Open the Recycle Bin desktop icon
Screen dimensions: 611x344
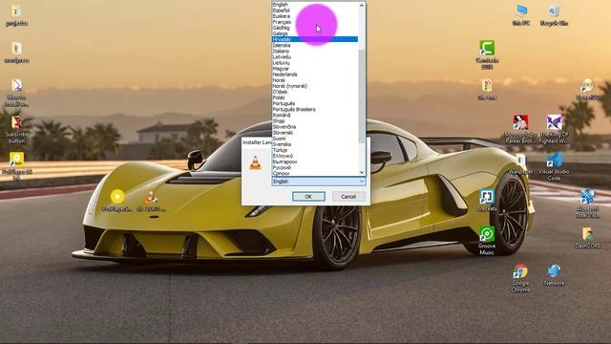click(x=554, y=15)
